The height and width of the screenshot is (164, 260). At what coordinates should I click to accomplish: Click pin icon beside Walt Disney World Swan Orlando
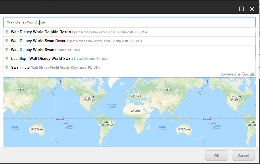tap(7, 50)
